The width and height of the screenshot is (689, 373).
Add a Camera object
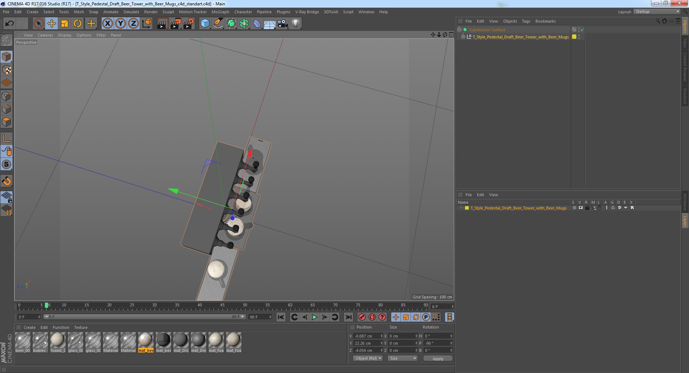coord(283,24)
